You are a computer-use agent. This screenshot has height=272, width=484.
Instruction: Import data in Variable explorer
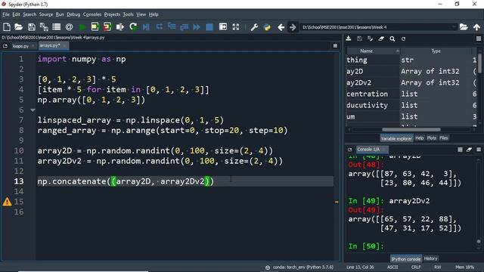[349, 39]
